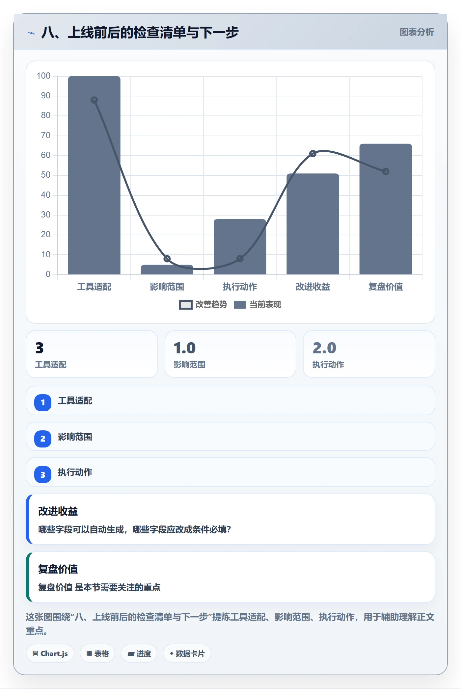
Task: Select the data card showing 3 工具适配
Action: coord(92,354)
